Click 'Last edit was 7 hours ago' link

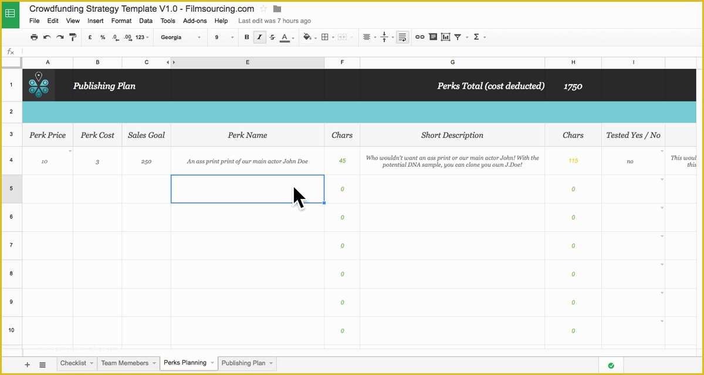pyautogui.click(x=275, y=21)
